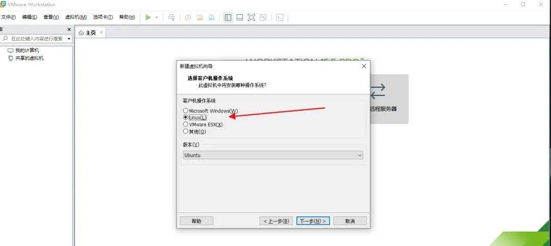Close the 主页 tab
Image resolution: width=551 pixels, height=246 pixels.
coord(101,32)
